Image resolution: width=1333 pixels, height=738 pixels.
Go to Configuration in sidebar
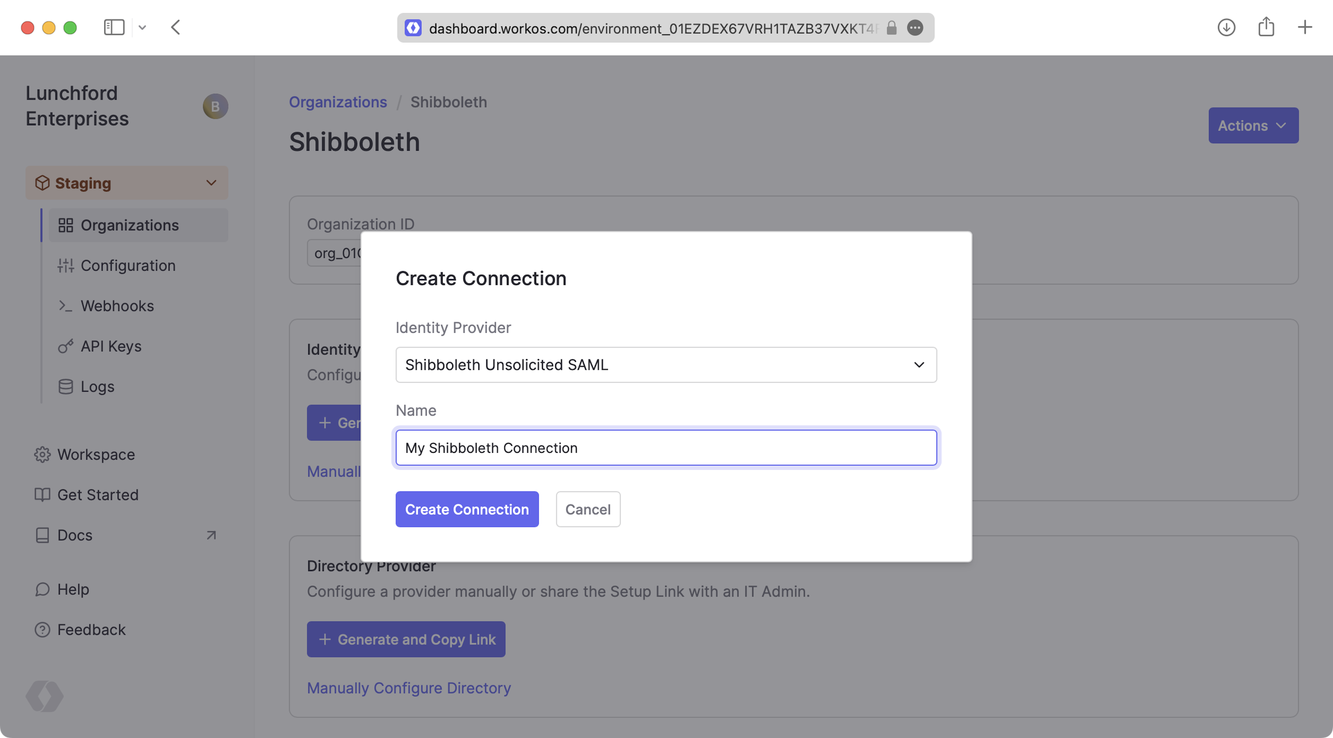[x=128, y=266]
